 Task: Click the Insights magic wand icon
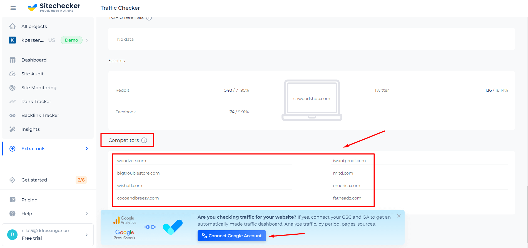[x=12, y=129]
